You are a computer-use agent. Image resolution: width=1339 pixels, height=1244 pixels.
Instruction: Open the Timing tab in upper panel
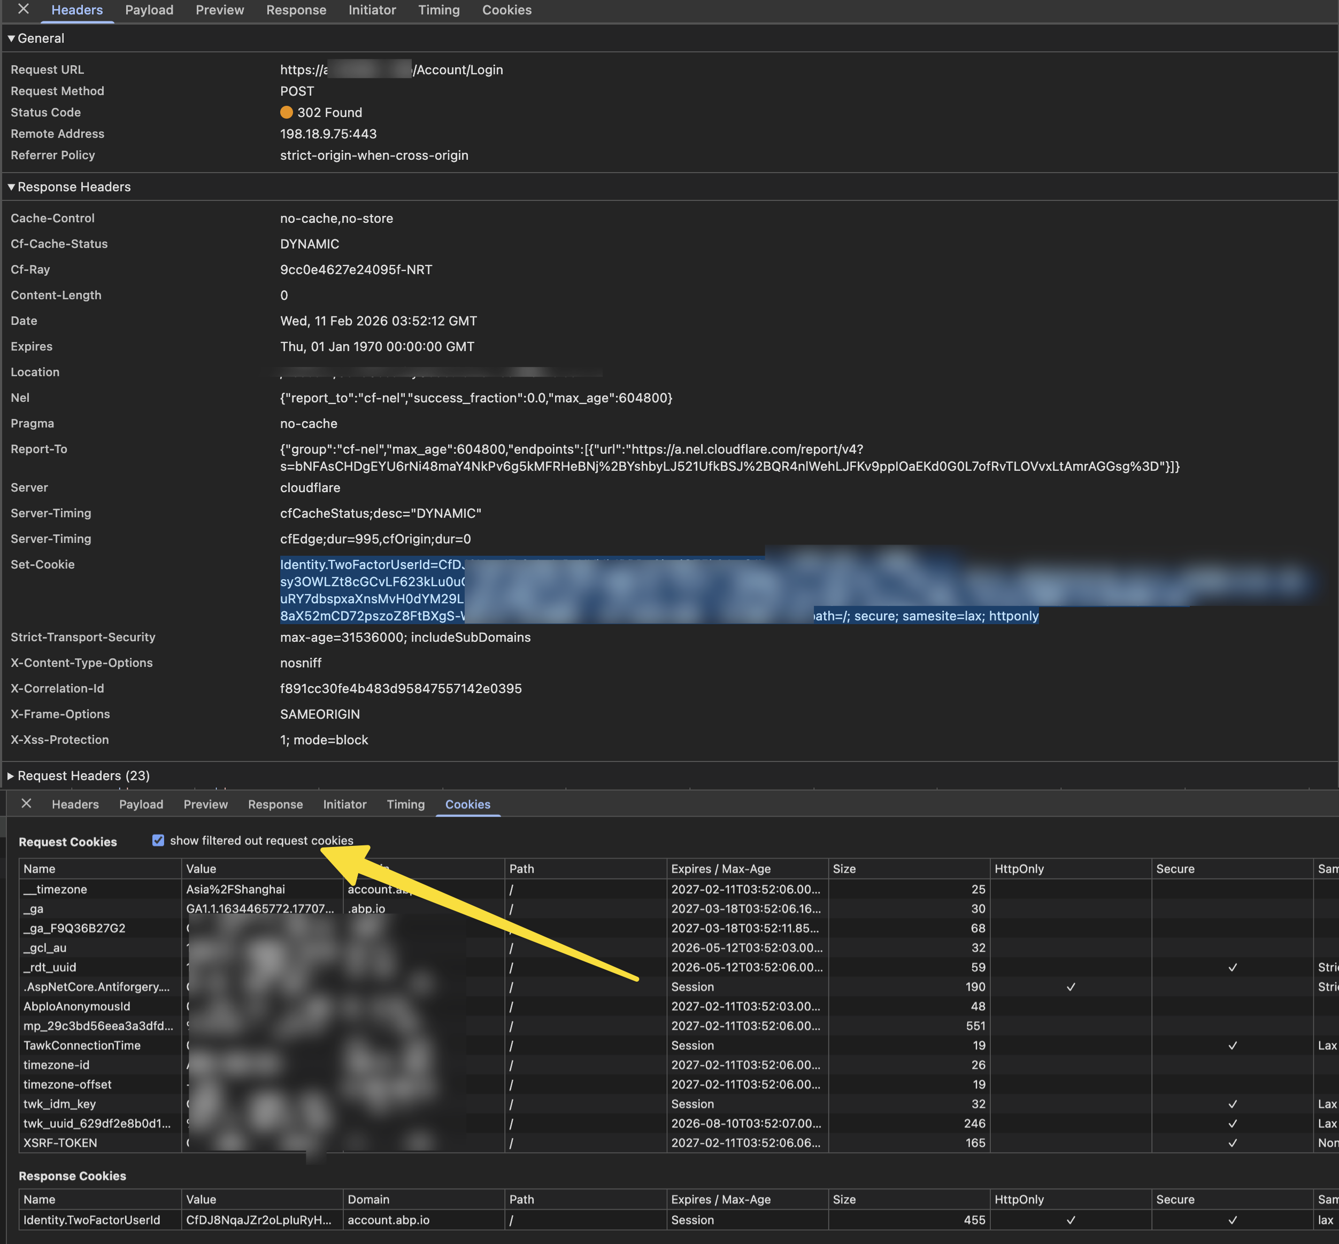click(x=438, y=10)
